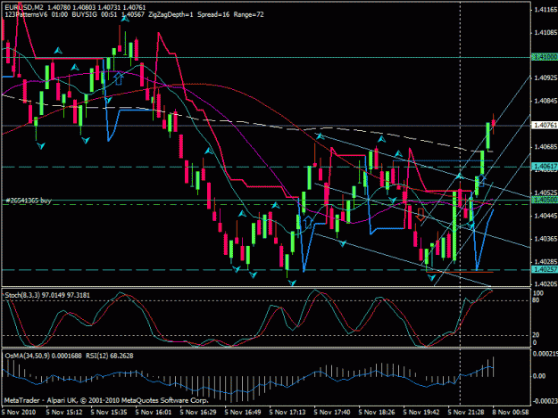Click the 123PatternsV6 indicator label
Viewport: 558px width, 418px height.
[x=26, y=14]
